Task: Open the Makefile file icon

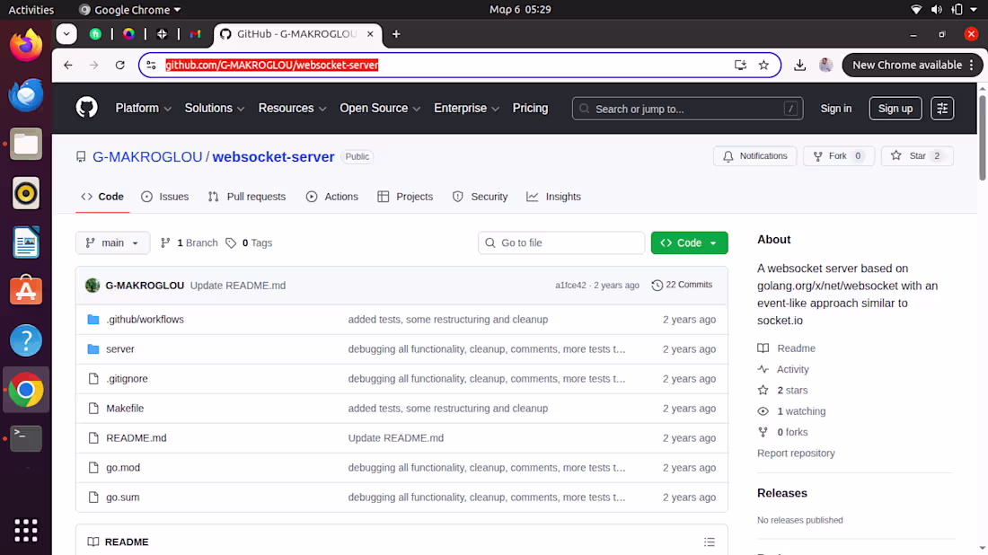Action: click(93, 408)
